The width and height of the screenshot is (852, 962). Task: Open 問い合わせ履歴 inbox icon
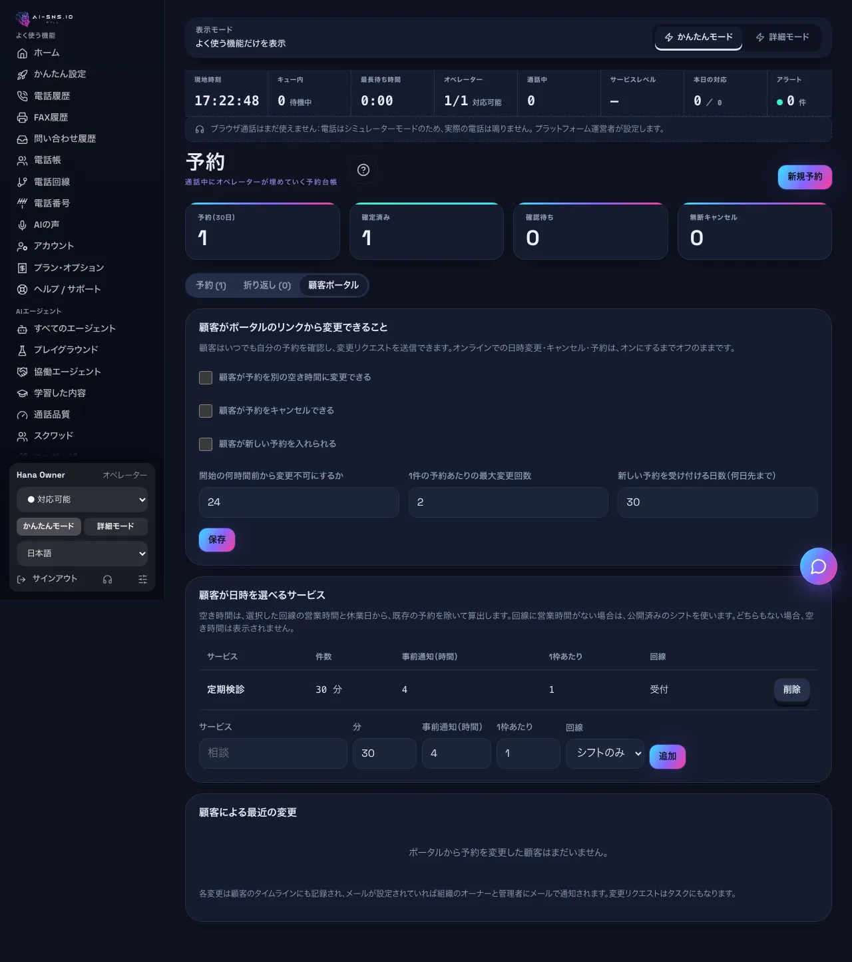coord(22,139)
